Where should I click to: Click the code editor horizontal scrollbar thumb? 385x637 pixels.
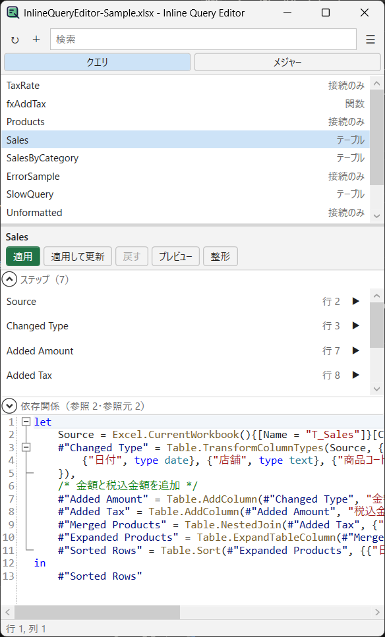click(x=97, y=612)
